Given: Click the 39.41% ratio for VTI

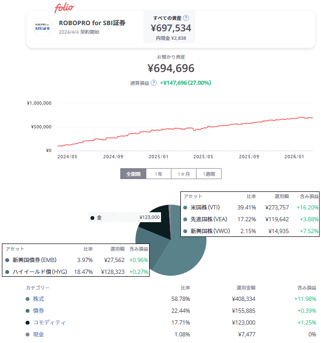Looking at the screenshot, I should click(x=247, y=208).
